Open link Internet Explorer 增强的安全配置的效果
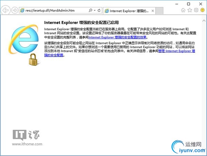Viewport: 207px width, 156px height. (117, 37)
